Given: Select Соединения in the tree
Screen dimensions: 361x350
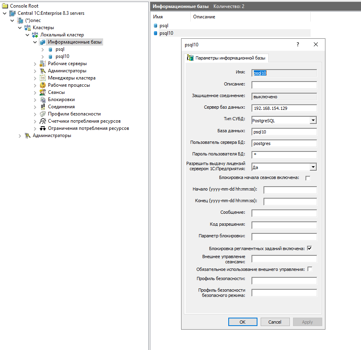Looking at the screenshot, I should [61, 107].
